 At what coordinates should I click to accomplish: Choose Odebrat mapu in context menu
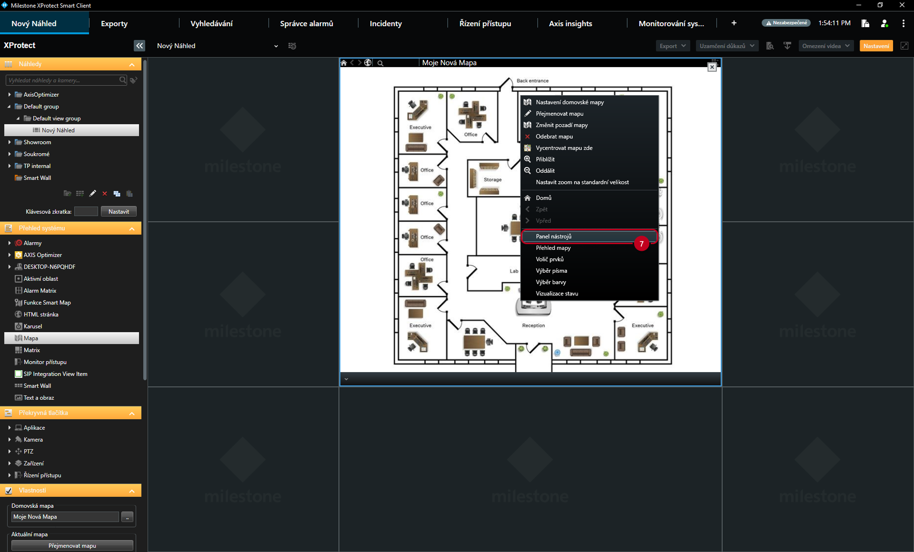tap(589, 136)
